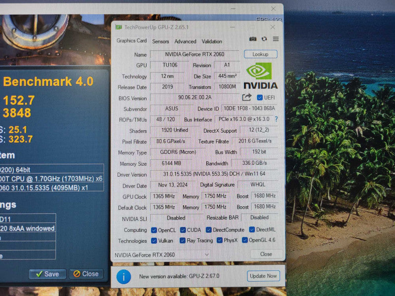Toggle the CUDA checkbox

183,230
